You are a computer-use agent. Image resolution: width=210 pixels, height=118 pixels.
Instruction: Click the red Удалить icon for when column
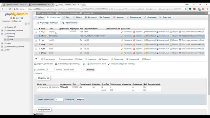click(134, 36)
